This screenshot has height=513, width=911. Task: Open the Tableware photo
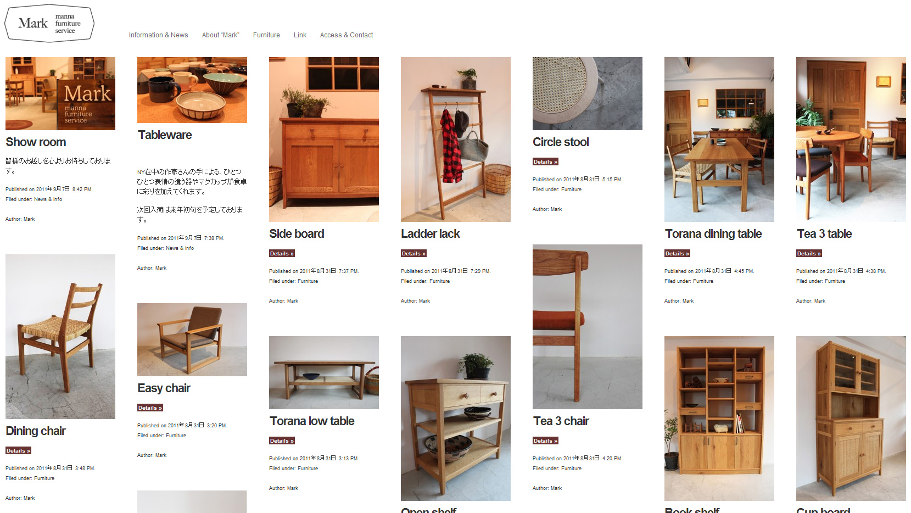[x=192, y=90]
